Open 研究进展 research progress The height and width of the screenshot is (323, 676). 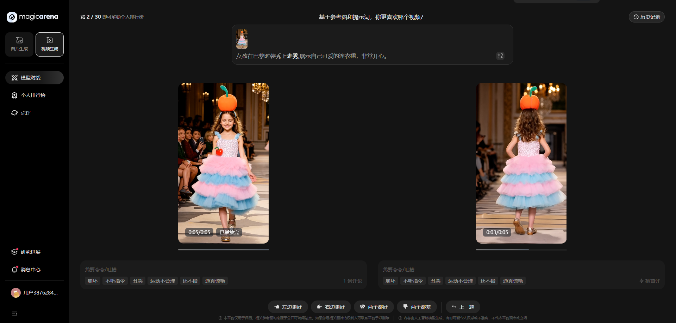[30, 252]
